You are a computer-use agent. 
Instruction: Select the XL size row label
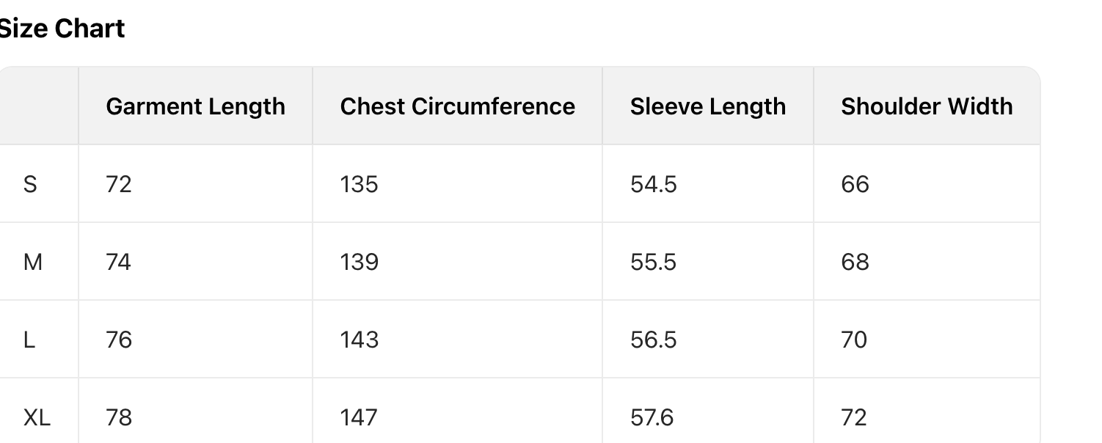coord(37,417)
